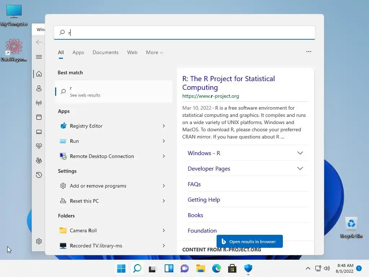Open the Recorded TV.library-ms icon
This screenshot has height=277, width=369.
63,246
